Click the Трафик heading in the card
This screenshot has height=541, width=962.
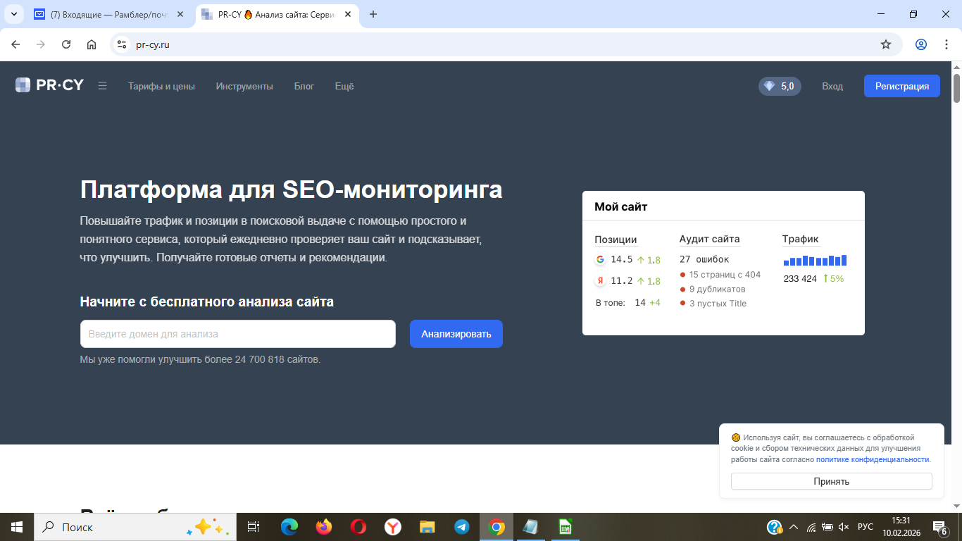coord(801,240)
